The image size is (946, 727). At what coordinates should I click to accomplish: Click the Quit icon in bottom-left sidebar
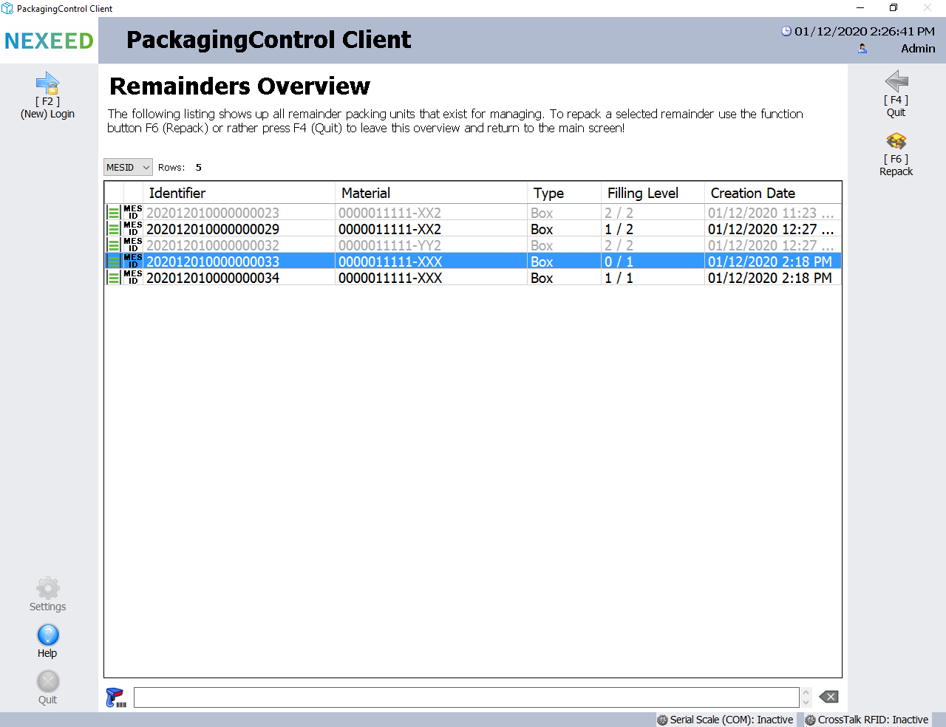tap(47, 682)
